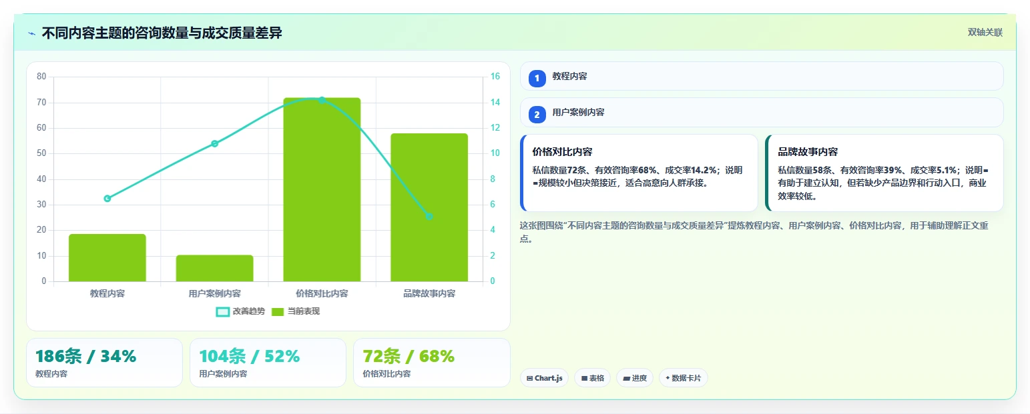Toggle the 当前表现 legend item
The height and width of the screenshot is (414, 1030).
[x=295, y=311]
